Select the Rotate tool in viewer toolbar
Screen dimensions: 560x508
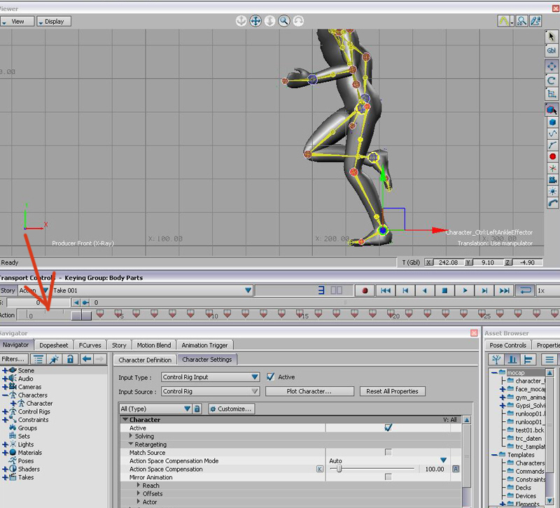click(552, 80)
